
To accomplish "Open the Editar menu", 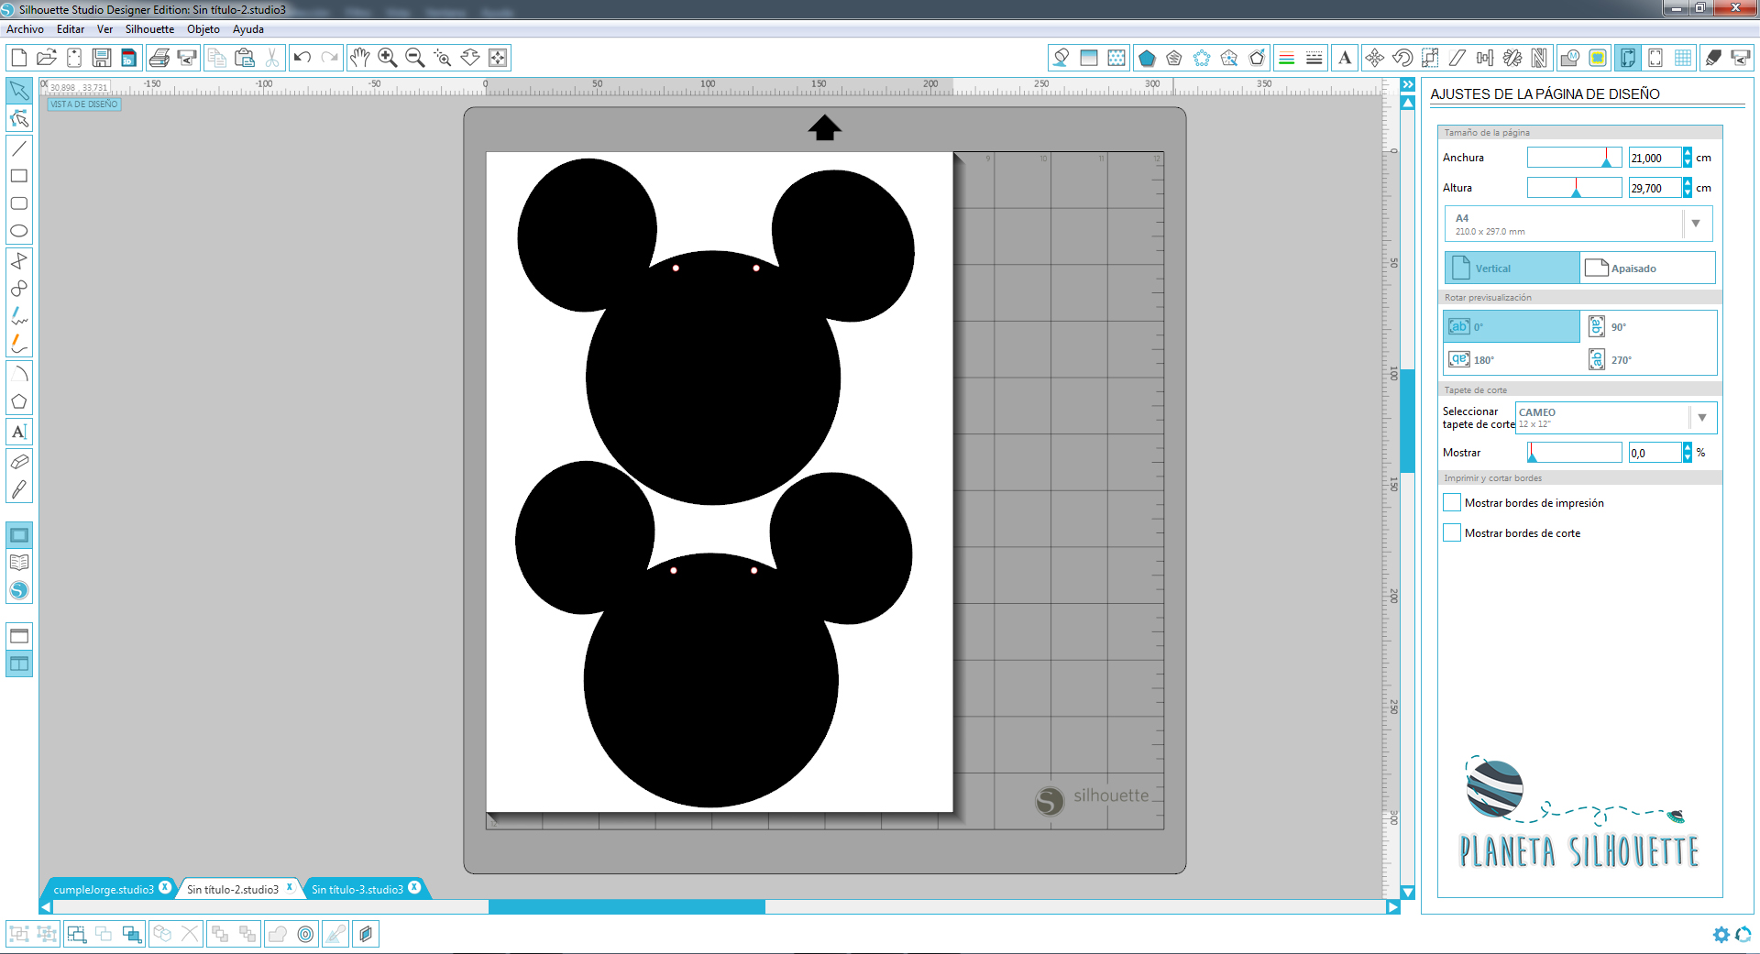I will pos(71,29).
